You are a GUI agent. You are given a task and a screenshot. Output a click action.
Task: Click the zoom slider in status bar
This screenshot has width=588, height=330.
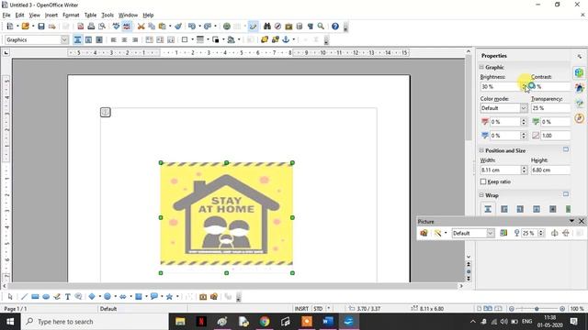click(537, 309)
